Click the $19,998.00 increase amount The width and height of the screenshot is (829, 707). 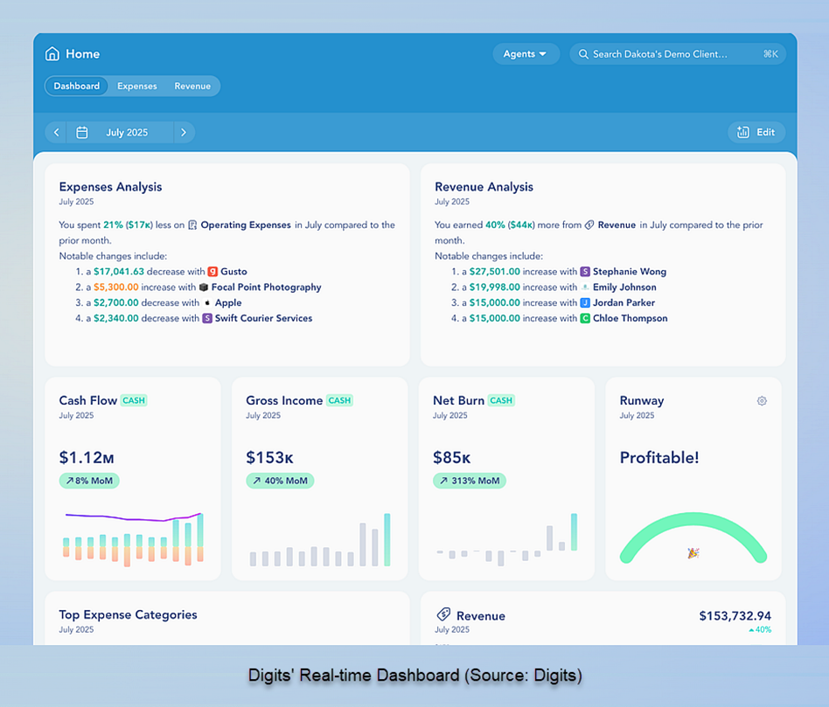[x=495, y=288]
